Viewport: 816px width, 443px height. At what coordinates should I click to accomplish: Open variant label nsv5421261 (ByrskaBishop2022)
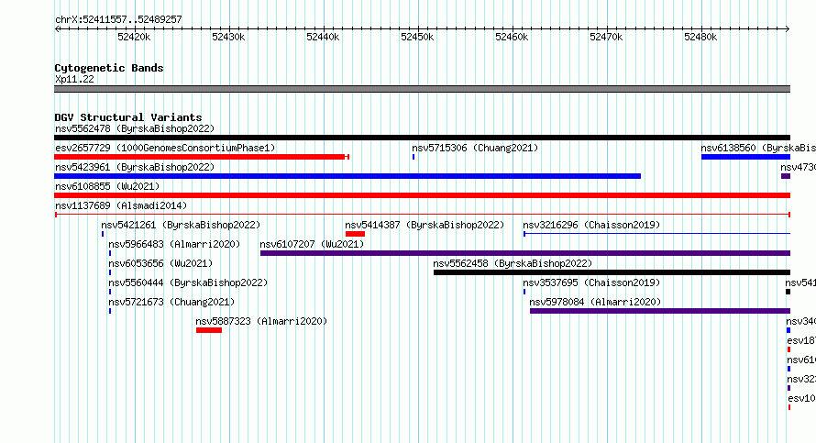(x=181, y=225)
